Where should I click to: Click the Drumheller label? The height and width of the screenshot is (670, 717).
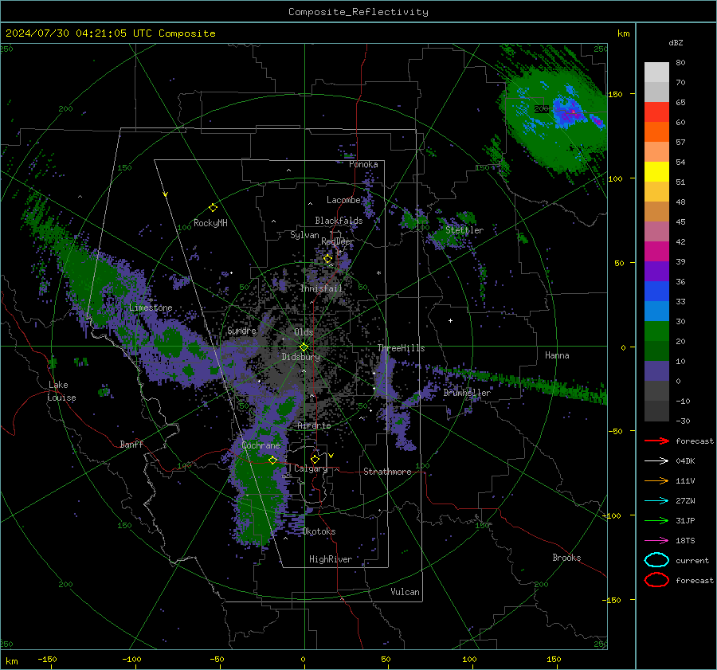[x=467, y=393]
